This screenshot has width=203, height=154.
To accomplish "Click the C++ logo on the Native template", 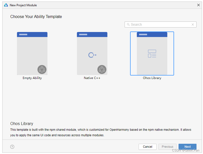I will [92, 55].
